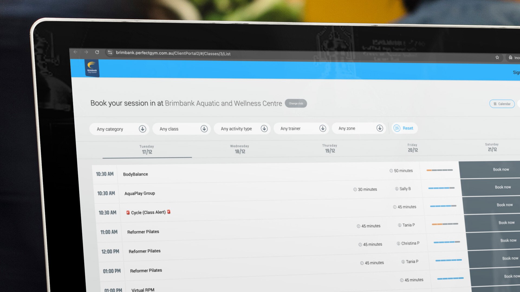The image size is (520, 292).
Task: Reload the page using the browser refresh icon
Action: pos(97,51)
